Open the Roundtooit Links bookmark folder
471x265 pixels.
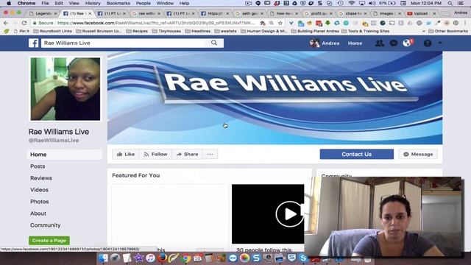coord(52,31)
